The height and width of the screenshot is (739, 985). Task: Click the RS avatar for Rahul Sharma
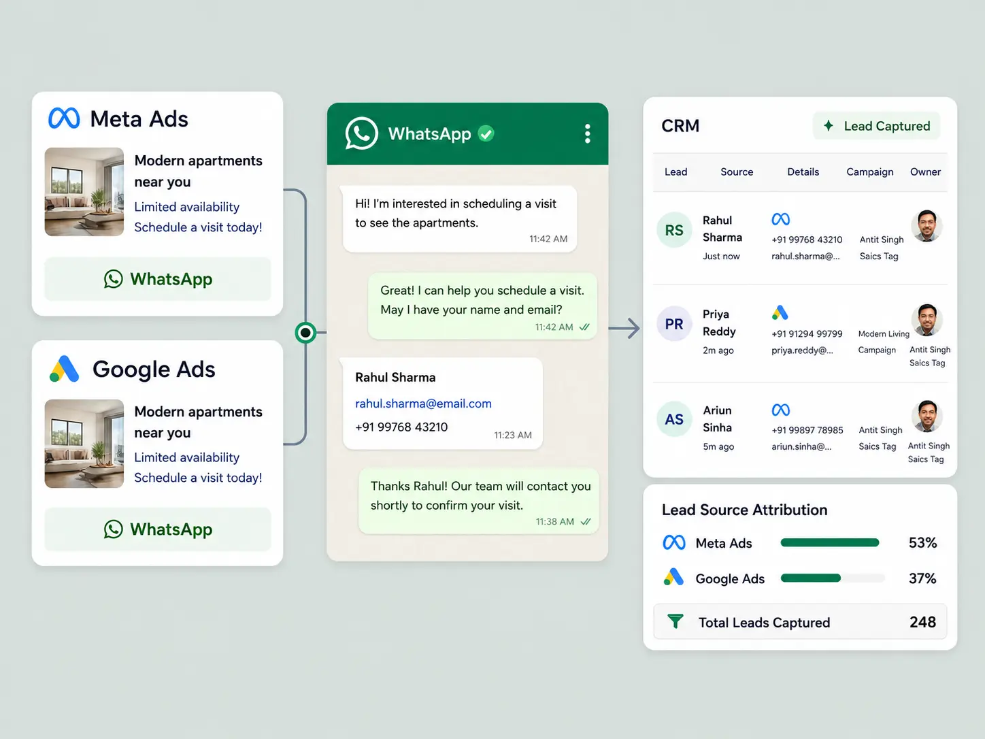pos(674,230)
